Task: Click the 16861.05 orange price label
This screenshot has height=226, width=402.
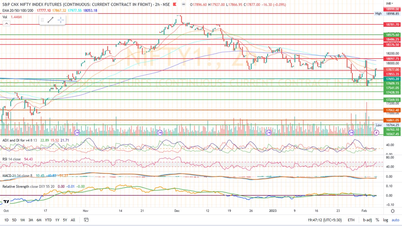Action: click(x=392, y=120)
